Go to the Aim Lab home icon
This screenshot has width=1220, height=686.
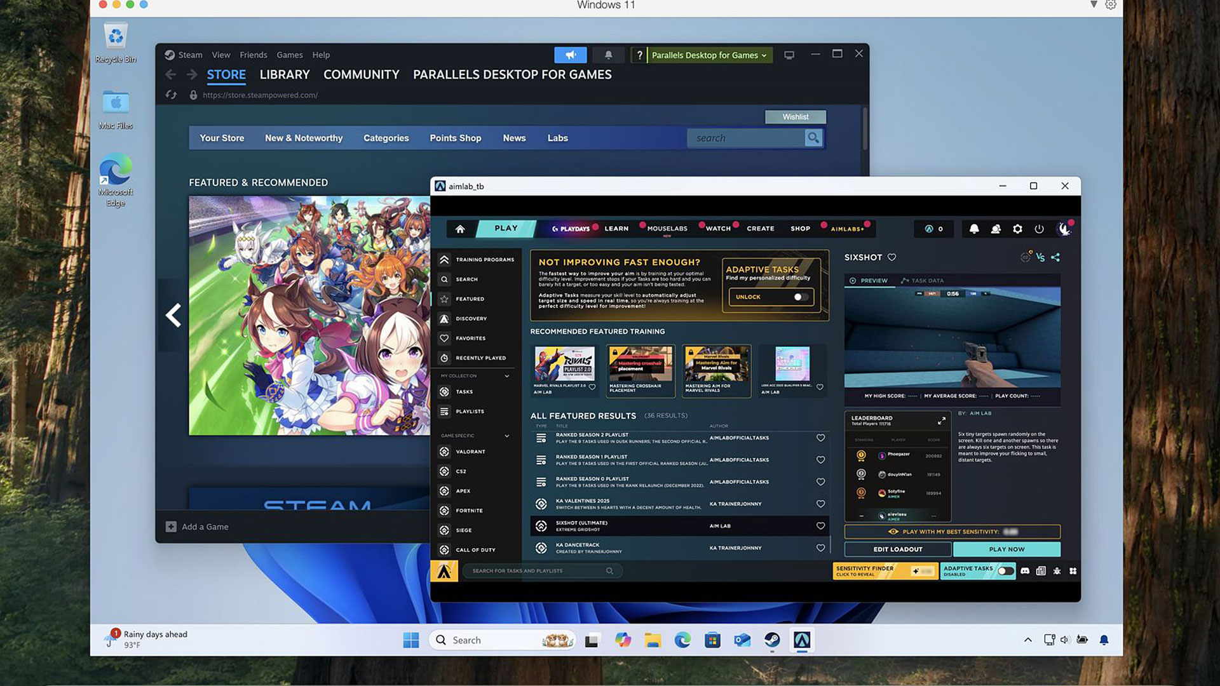click(x=460, y=229)
